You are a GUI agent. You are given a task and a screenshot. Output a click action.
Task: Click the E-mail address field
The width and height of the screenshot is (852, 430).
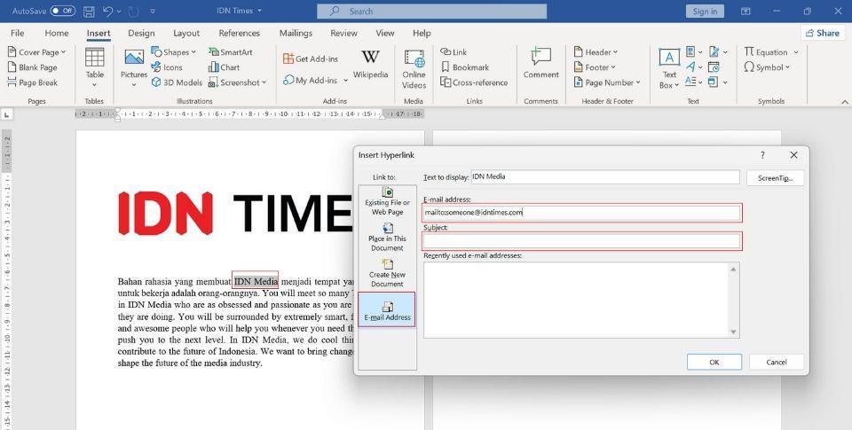point(582,213)
